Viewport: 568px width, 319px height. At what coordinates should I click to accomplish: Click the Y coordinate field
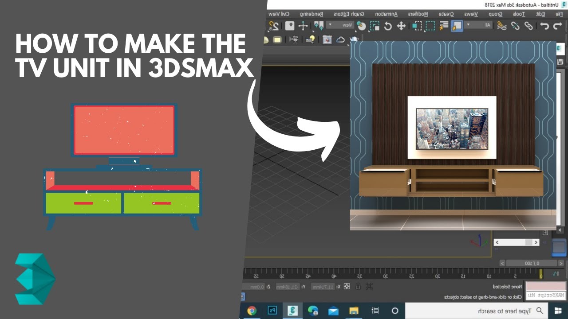click(288, 287)
